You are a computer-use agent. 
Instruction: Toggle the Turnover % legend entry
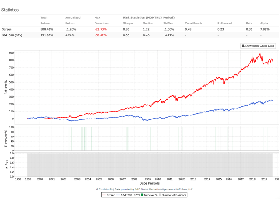click(x=149, y=195)
